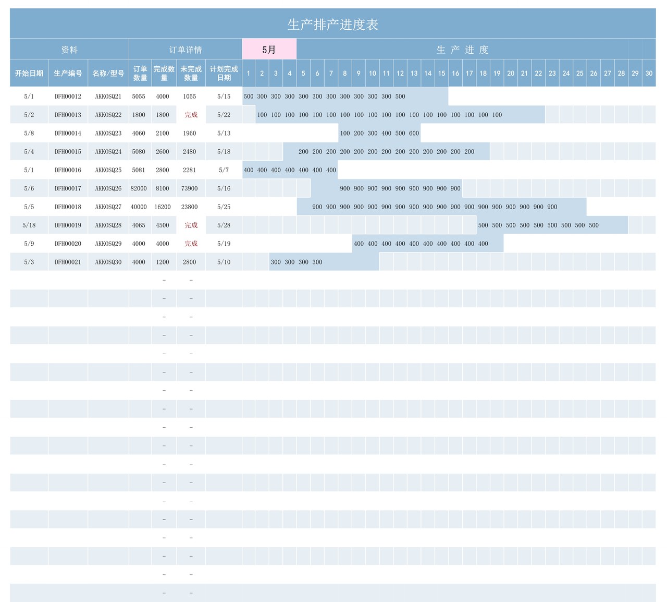The width and height of the screenshot is (667, 602).
Task: Click the model cell AKKOSQ25
Action: [108, 170]
